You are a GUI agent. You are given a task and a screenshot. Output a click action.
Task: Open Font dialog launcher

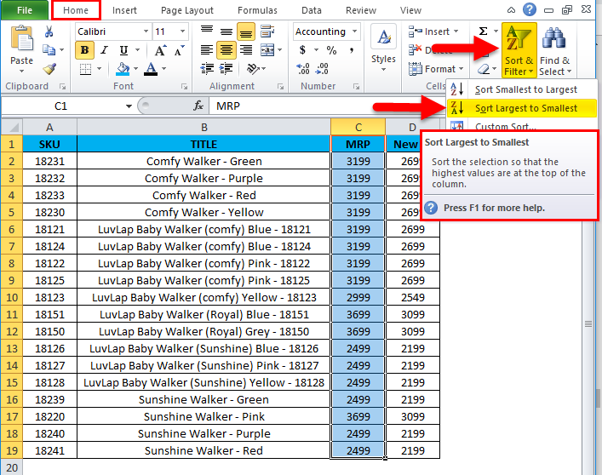point(184,87)
